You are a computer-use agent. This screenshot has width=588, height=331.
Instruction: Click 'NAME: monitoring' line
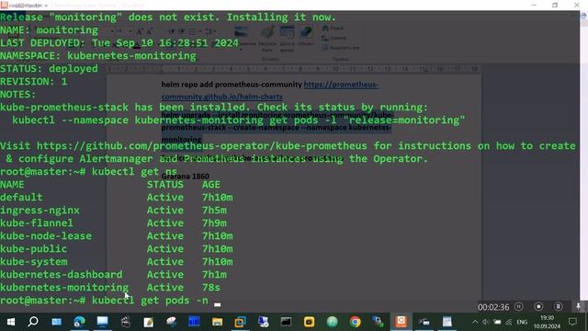coord(49,30)
